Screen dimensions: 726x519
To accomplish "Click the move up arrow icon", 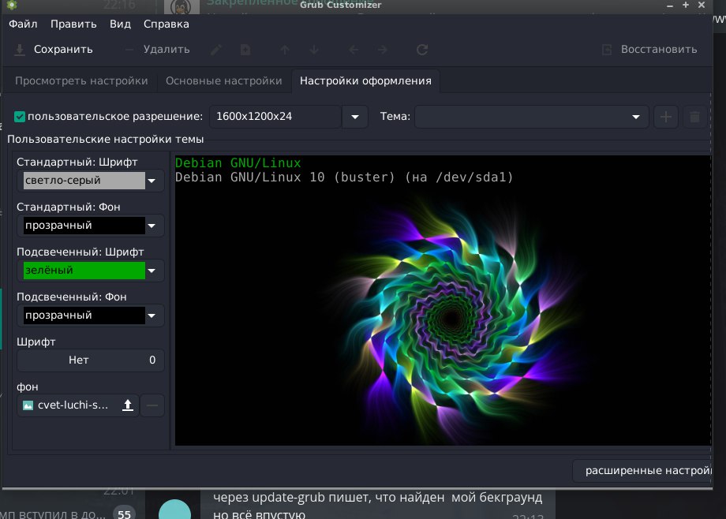I will coord(285,50).
